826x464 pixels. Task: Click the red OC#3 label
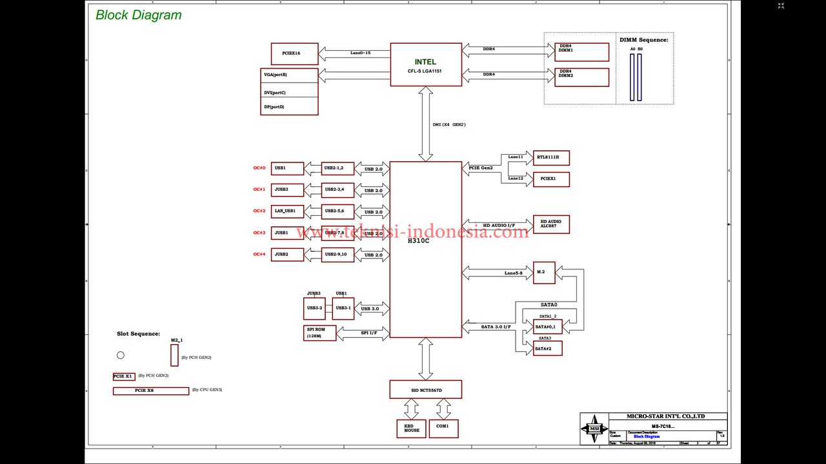[x=259, y=233]
